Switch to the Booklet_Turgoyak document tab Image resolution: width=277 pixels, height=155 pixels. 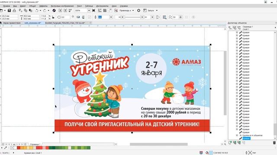[65, 23]
